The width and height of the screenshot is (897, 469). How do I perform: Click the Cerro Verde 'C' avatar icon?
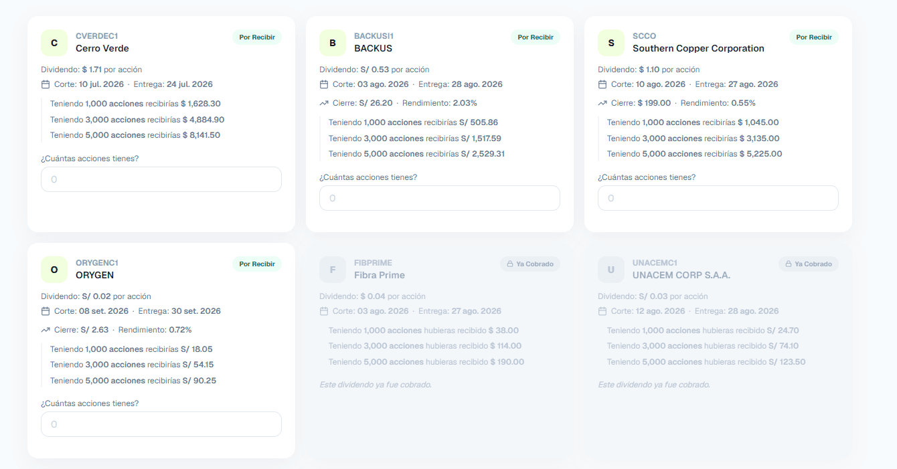(54, 43)
